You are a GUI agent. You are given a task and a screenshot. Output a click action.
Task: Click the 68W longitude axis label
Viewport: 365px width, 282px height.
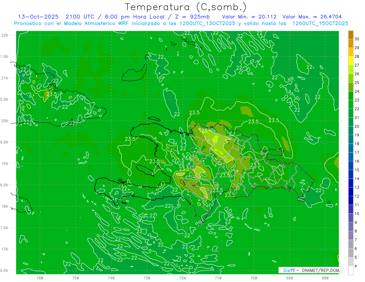coord(325,278)
